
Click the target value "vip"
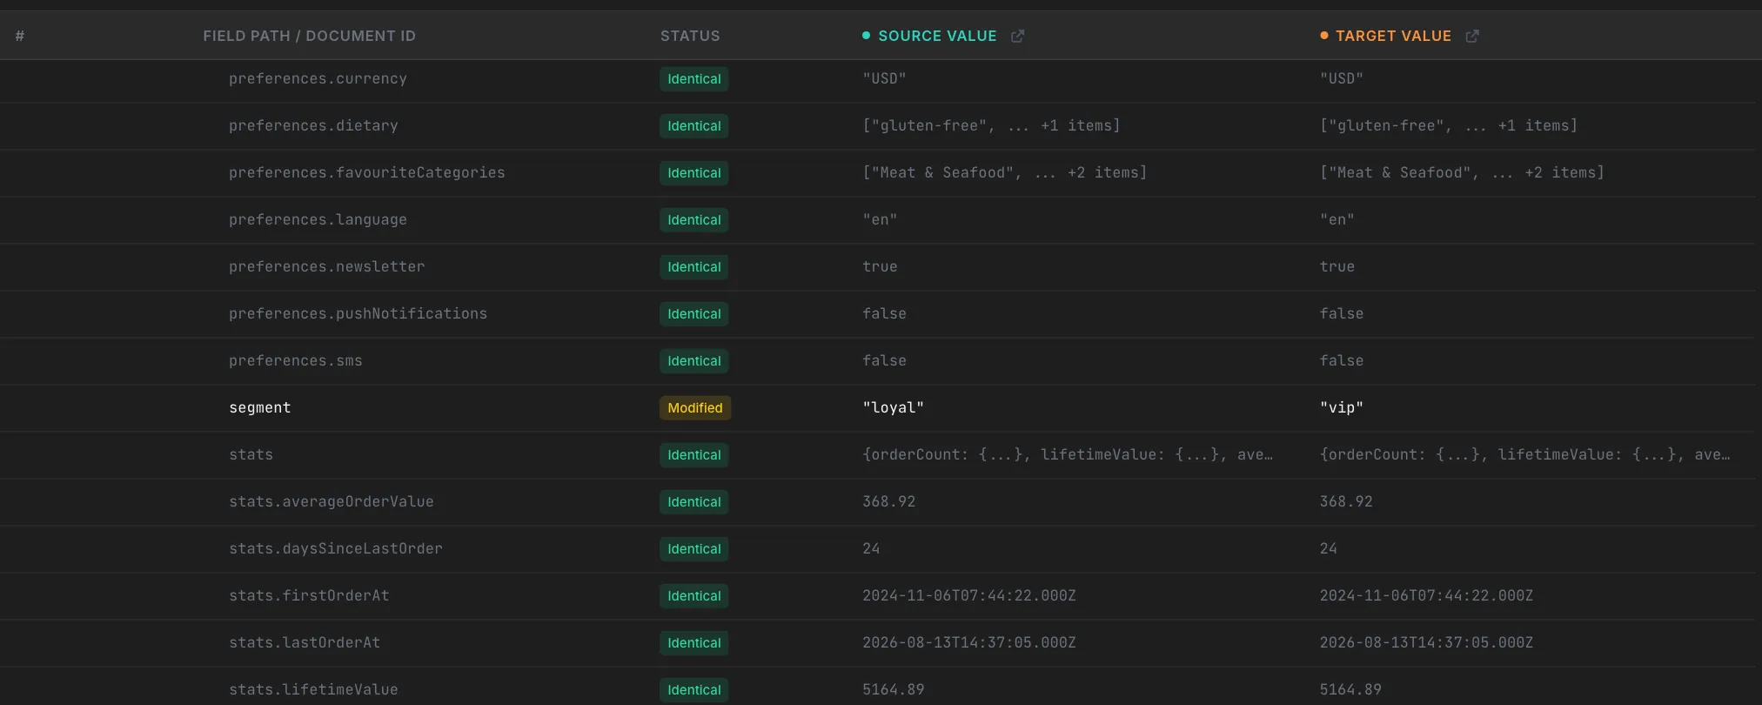tap(1341, 407)
